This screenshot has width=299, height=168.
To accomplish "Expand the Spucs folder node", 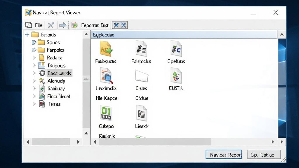I will (x=34, y=42).
